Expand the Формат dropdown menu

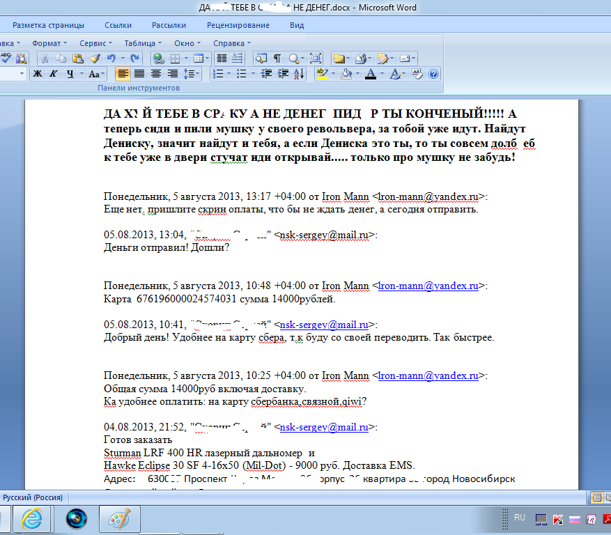49,42
